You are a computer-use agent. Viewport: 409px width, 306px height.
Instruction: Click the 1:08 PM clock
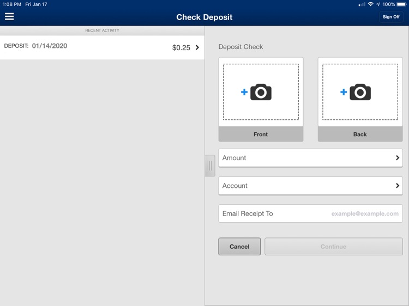[x=12, y=4]
